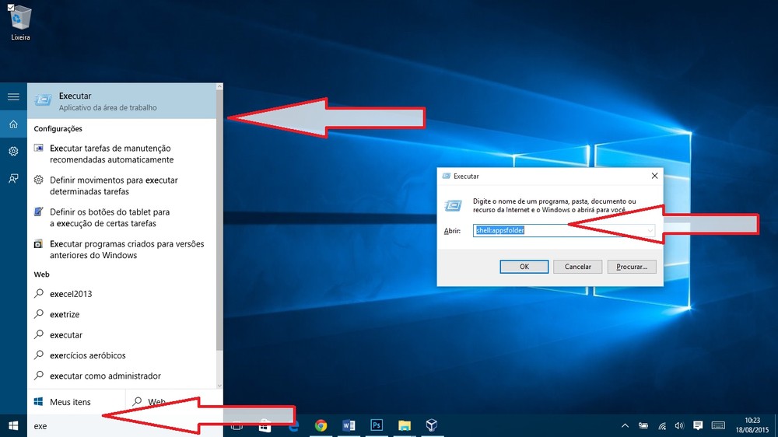Select the Home icon in search sidebar
The image size is (778, 437).
[x=13, y=124]
